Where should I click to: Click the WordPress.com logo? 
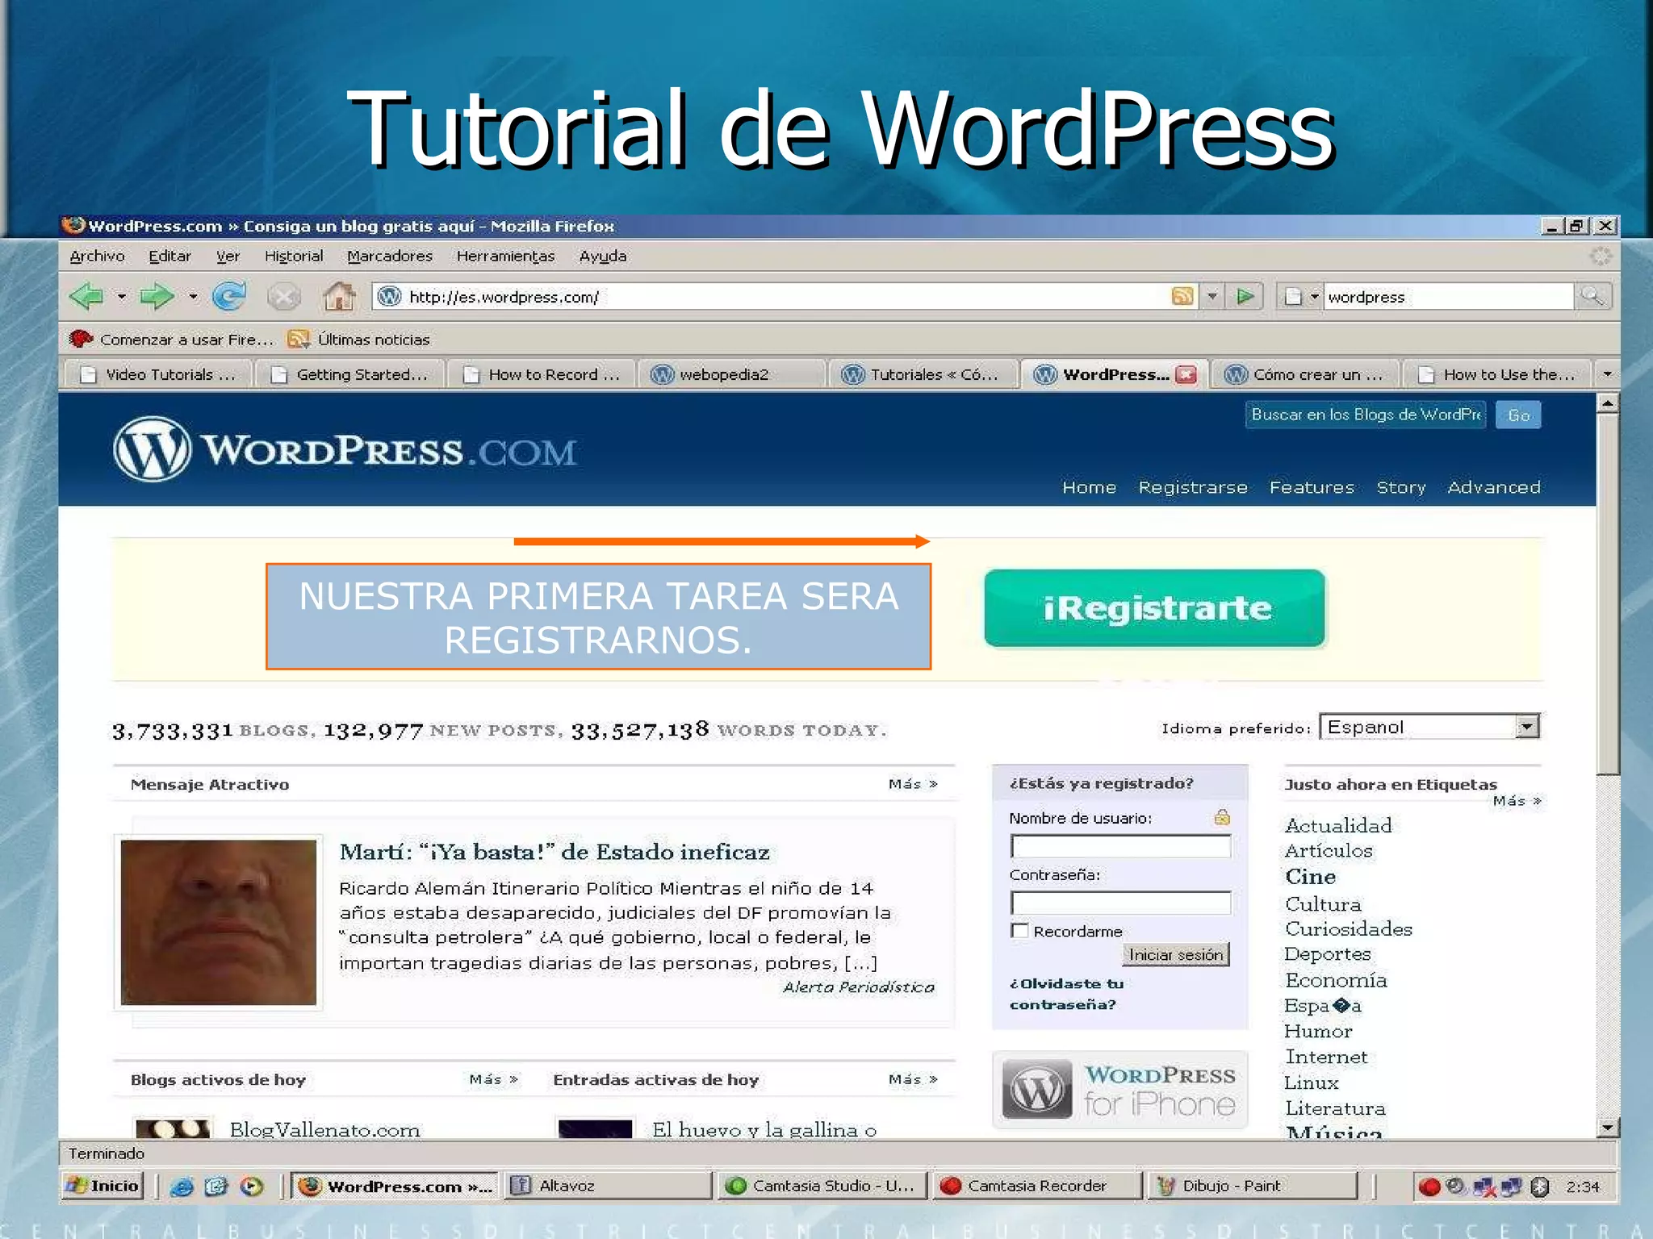point(345,449)
